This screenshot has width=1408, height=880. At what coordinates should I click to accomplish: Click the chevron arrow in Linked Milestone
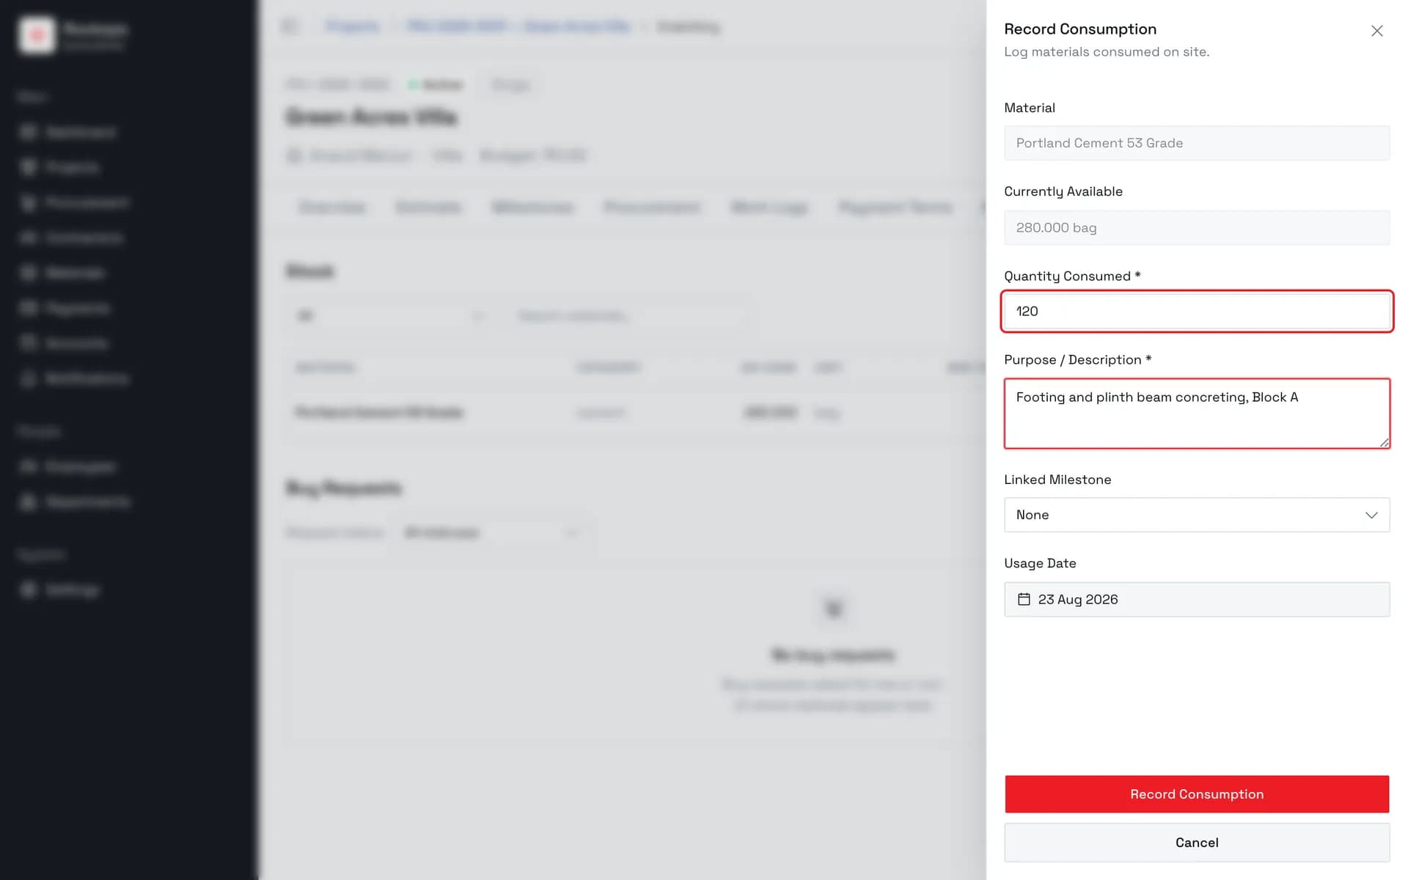click(x=1371, y=515)
